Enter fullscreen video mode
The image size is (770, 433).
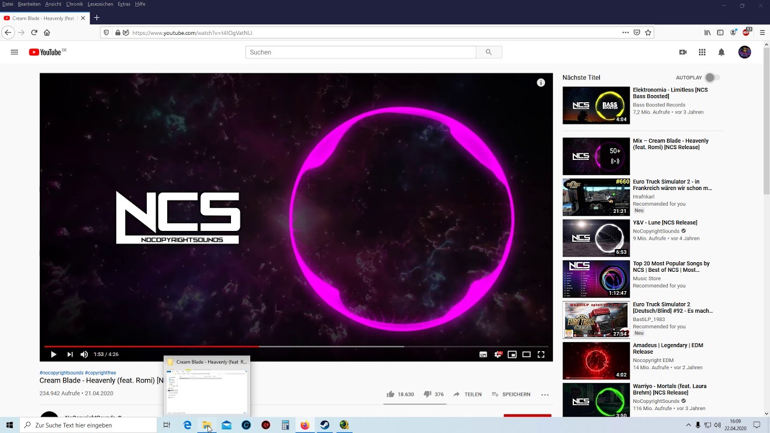point(541,354)
